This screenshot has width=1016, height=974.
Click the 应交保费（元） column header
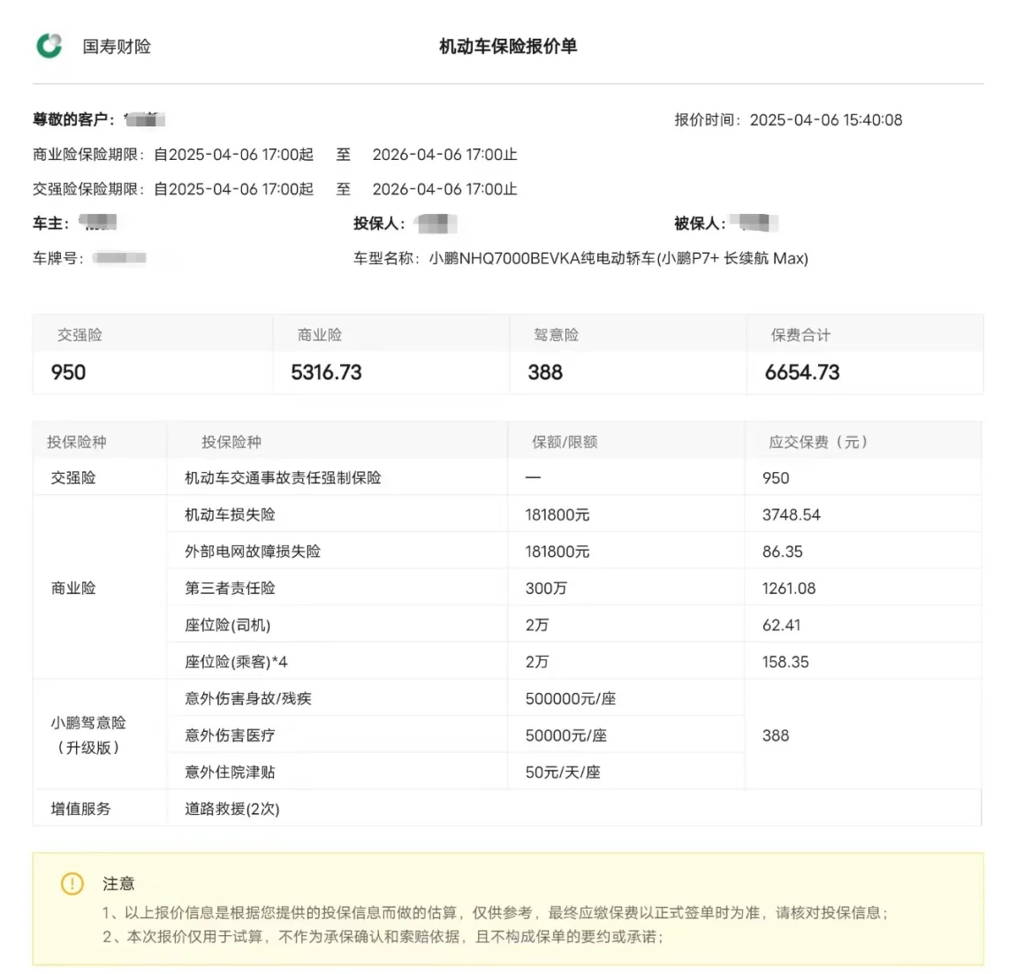(x=818, y=442)
